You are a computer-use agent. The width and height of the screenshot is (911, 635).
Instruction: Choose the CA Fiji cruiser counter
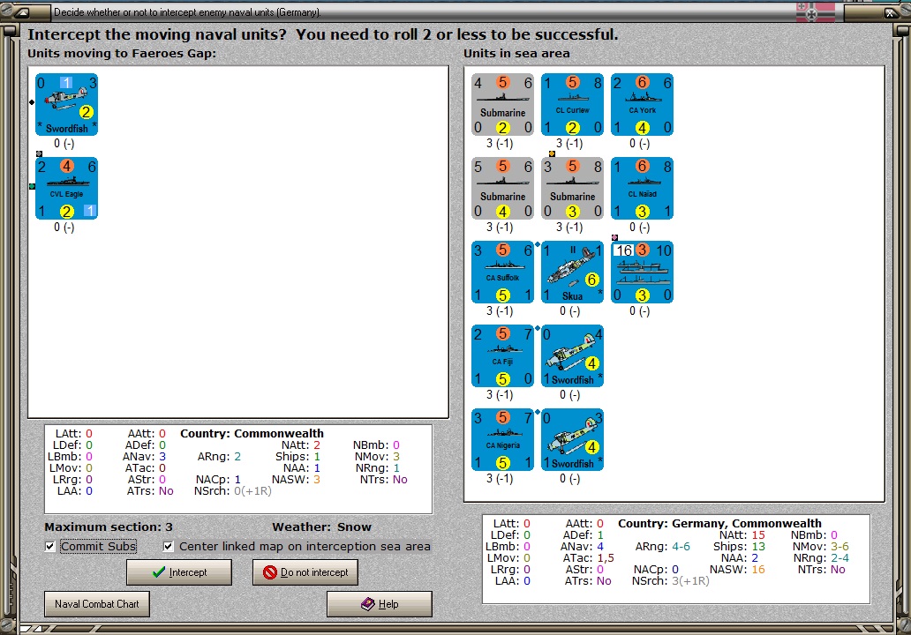(502, 355)
